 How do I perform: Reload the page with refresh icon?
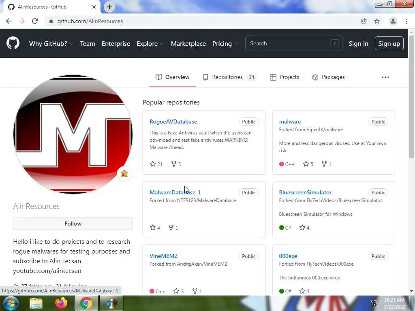tap(35, 21)
